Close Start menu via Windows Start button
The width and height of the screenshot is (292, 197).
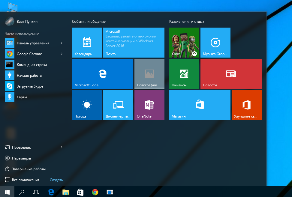7,192
